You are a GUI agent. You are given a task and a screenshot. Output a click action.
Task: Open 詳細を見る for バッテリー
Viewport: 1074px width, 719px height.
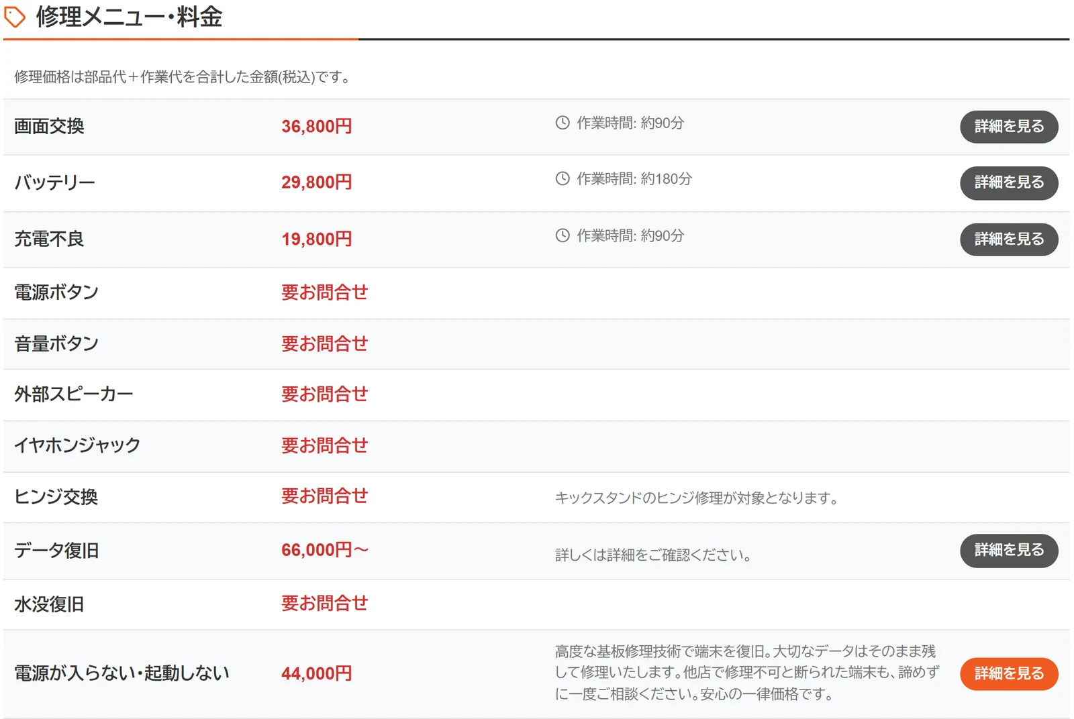pos(1009,182)
